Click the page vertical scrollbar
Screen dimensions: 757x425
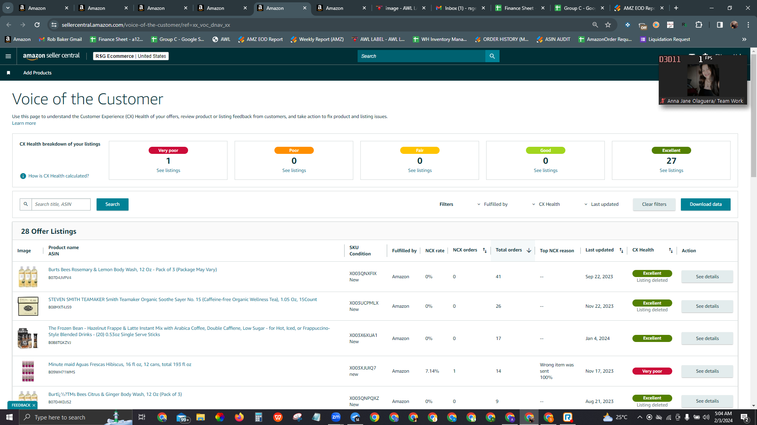coord(753,116)
